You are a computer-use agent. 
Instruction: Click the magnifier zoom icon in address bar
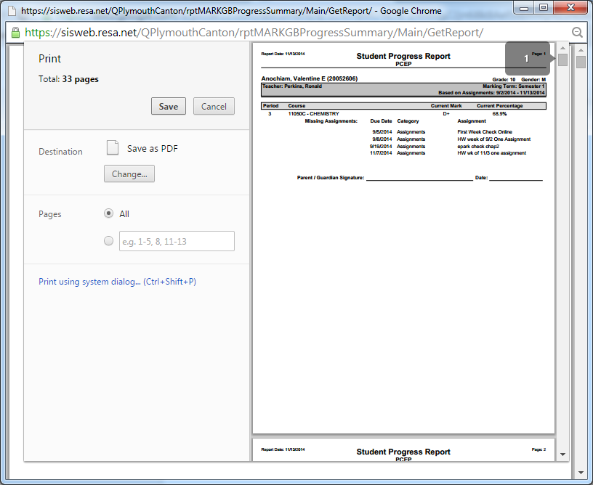click(577, 33)
